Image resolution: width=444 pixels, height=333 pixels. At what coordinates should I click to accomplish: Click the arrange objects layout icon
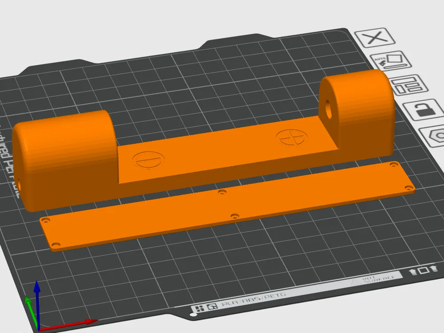408,85
